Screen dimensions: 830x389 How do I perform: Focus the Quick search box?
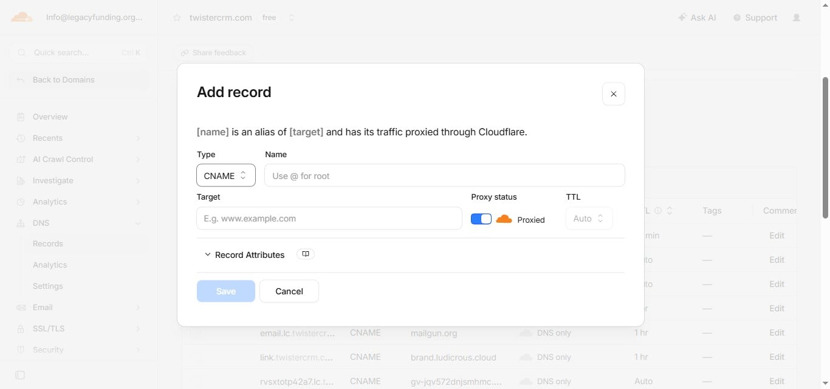pyautogui.click(x=78, y=53)
